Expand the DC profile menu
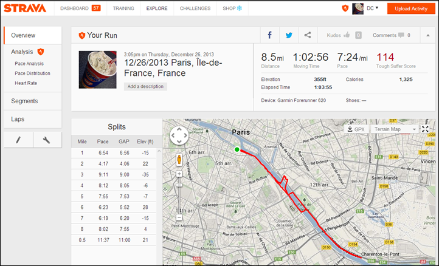Image resolution: width=439 pixels, height=266 pixels. (x=372, y=8)
